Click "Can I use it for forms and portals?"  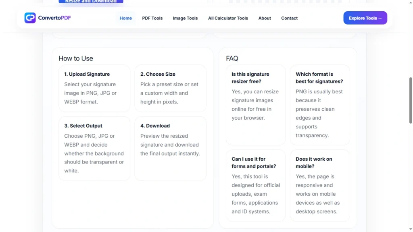[254, 163]
